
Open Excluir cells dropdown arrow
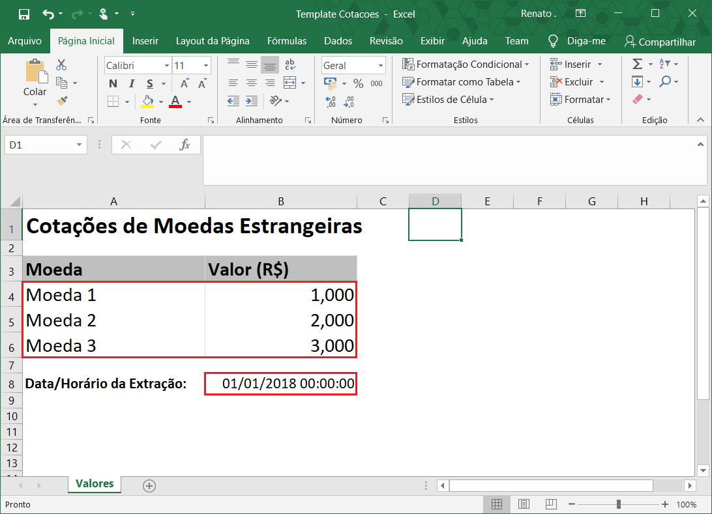click(x=602, y=82)
